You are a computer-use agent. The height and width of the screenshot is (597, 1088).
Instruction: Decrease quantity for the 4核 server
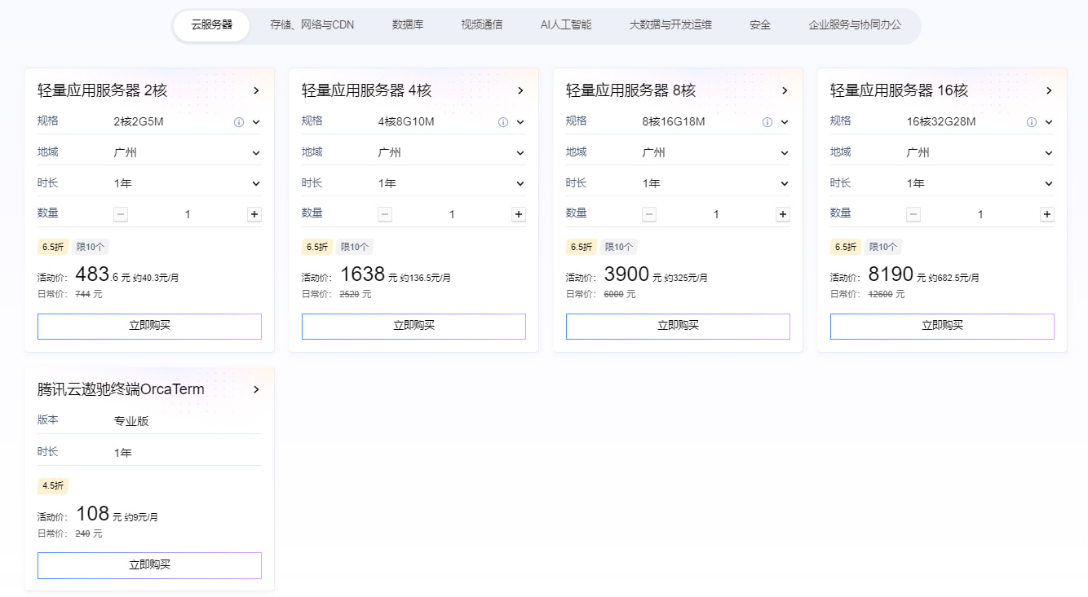pyautogui.click(x=385, y=214)
